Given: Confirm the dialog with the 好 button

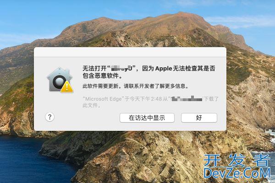Looking at the screenshot, I should point(199,118).
